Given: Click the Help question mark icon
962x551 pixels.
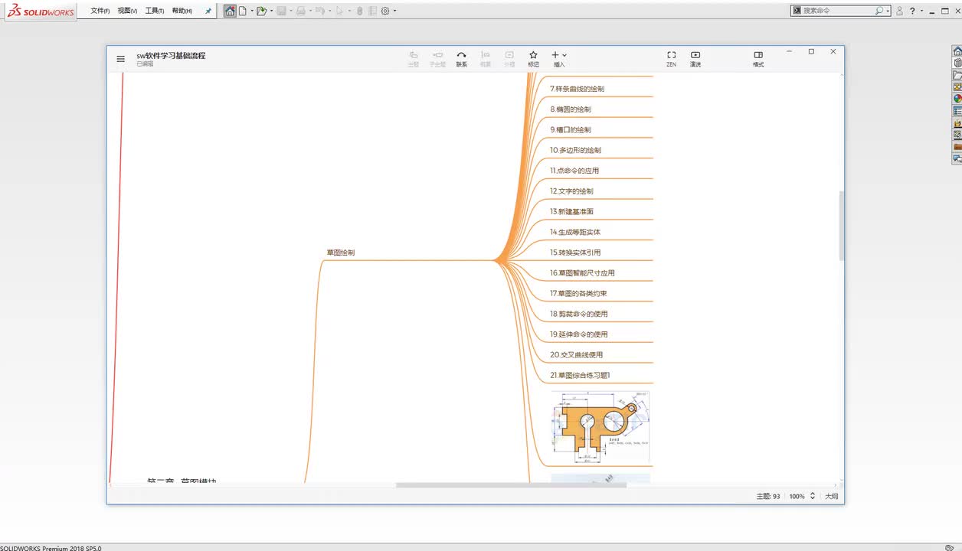Looking at the screenshot, I should coord(912,11).
